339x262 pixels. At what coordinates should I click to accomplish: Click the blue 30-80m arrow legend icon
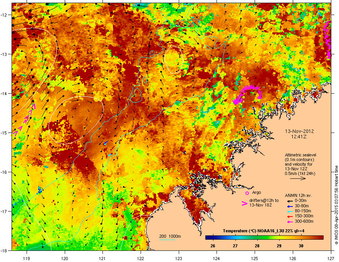[x=290, y=206]
